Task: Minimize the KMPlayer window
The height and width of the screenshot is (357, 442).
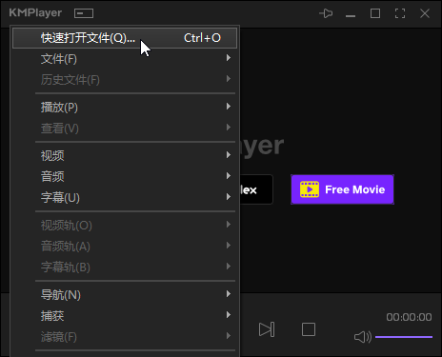Action: point(351,15)
